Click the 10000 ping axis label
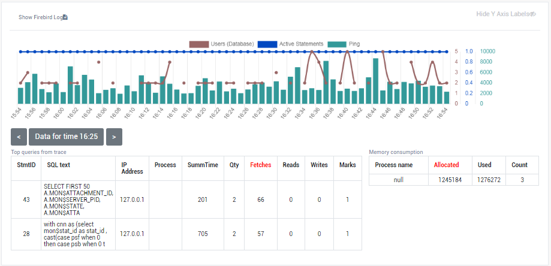The width and height of the screenshot is (551, 266). pos(488,52)
